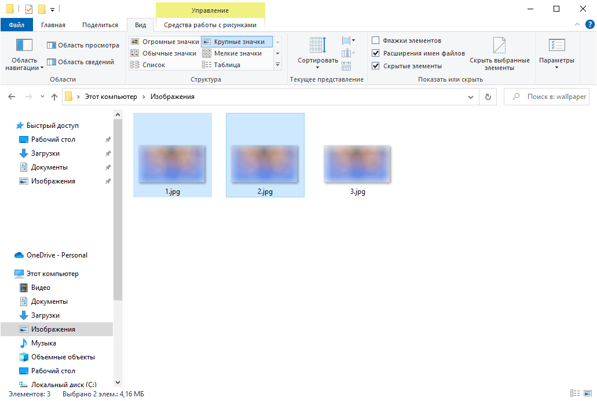Expand the address bar history dropdown
The width and height of the screenshot is (597, 401).
pyautogui.click(x=474, y=97)
